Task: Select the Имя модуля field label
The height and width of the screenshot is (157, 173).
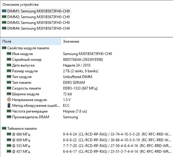Action: 22,54
